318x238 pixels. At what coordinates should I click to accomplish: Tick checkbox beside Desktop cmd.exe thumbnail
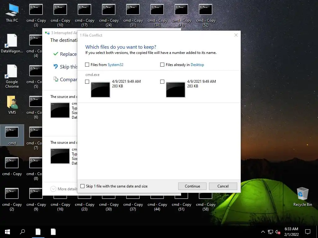(162, 82)
